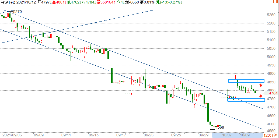
Task: Open the 120分钟 period selector
Action: coord(271,135)
